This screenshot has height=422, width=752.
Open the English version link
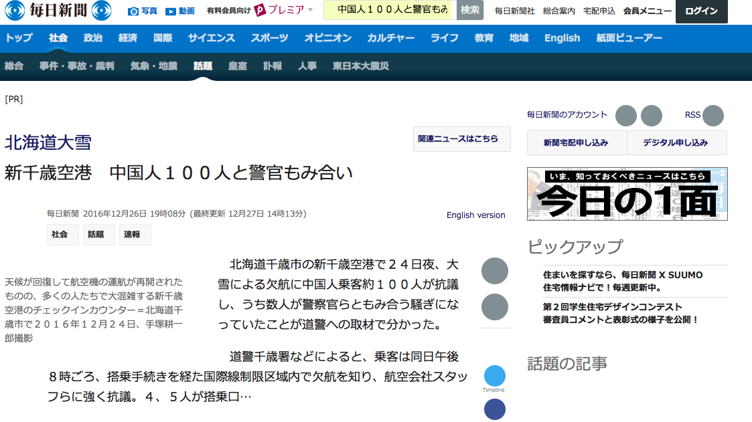coord(475,215)
